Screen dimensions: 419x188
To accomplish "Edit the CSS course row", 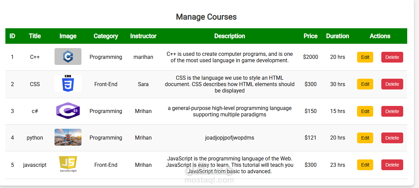I will click(365, 84).
